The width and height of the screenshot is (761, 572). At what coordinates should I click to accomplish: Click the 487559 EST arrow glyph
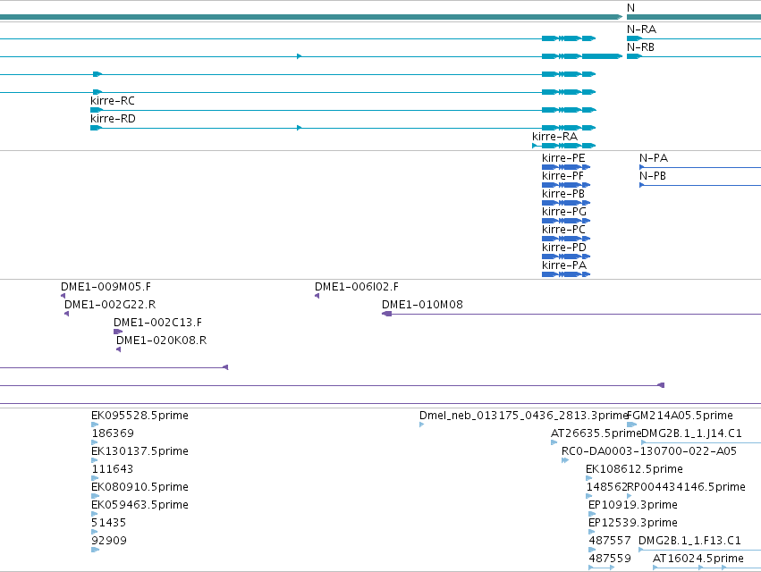[601, 568]
